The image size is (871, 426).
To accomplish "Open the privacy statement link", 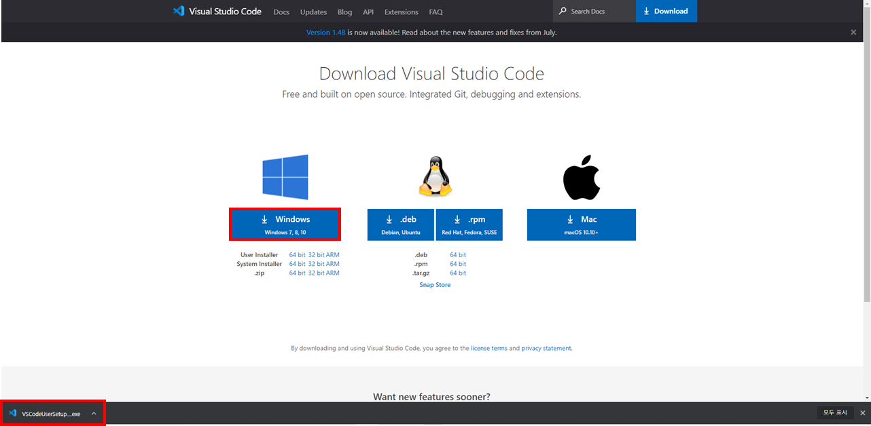I will point(546,348).
